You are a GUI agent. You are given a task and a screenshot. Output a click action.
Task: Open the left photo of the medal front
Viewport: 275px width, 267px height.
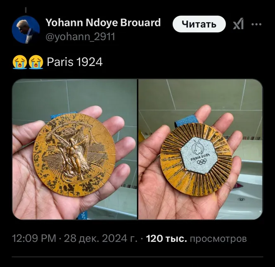click(x=75, y=149)
